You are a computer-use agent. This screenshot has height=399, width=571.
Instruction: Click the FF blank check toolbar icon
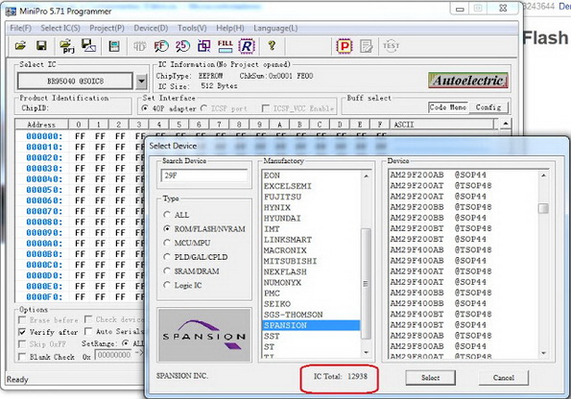point(161,46)
